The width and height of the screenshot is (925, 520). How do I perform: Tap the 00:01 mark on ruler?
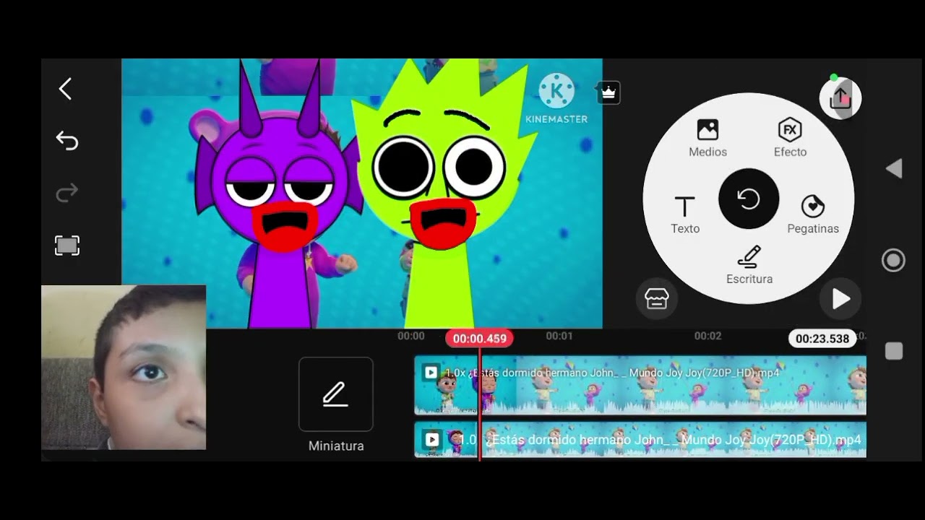tap(559, 336)
